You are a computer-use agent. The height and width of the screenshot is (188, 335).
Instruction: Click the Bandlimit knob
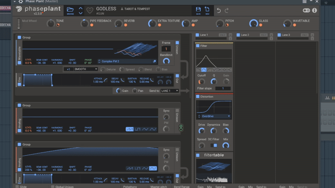(166, 61)
